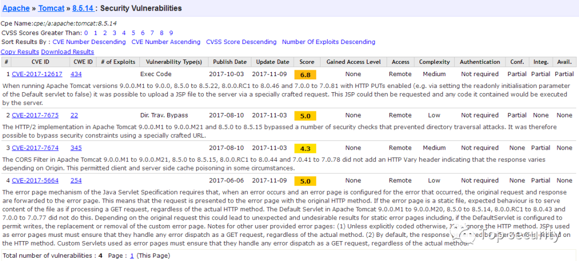Go to page 1 link
This screenshot has width=579, height=261.
(x=132, y=256)
